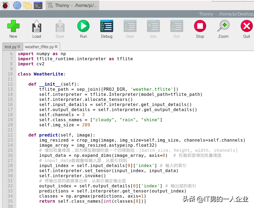
Task: Click the 'class WeatherLite:' line
Action: (x=42, y=74)
